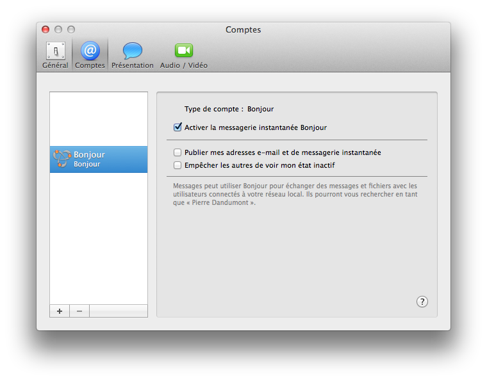
Task: Click the Général light switch icon
Action: [55, 51]
